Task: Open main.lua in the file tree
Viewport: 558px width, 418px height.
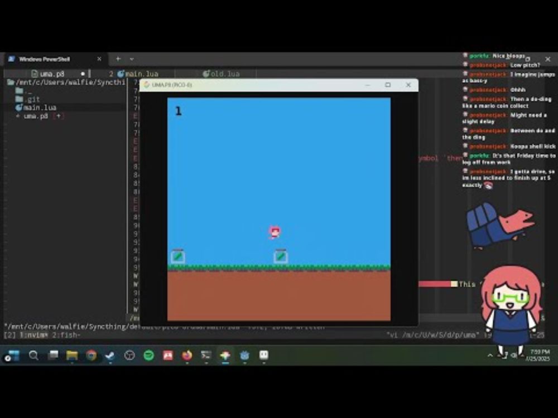Action: 36,108
